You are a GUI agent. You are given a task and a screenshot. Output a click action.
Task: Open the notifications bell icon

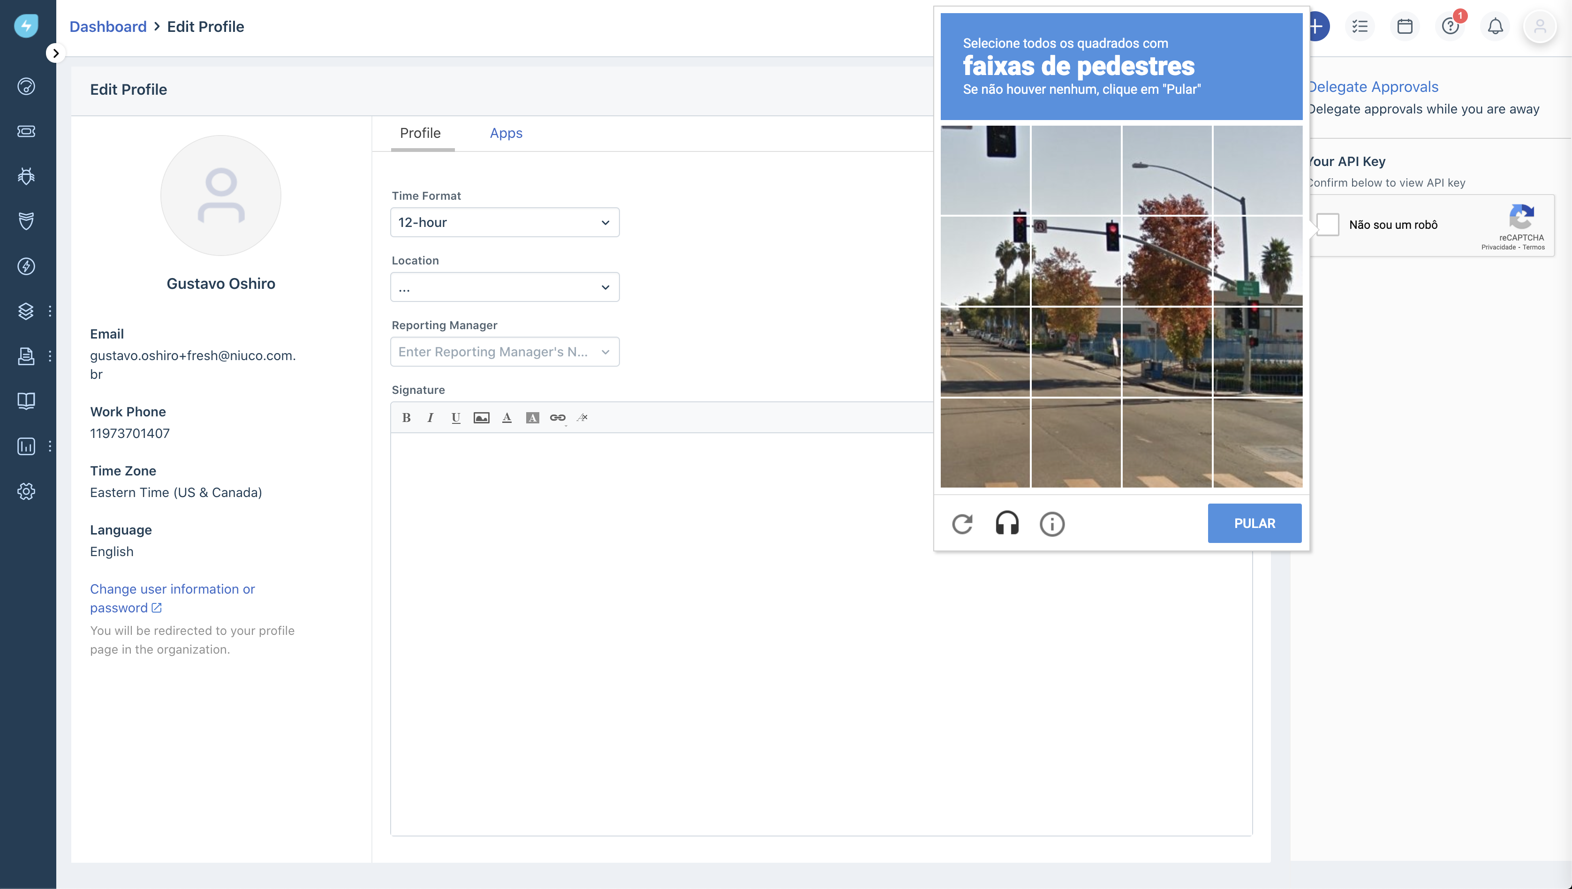1495,26
